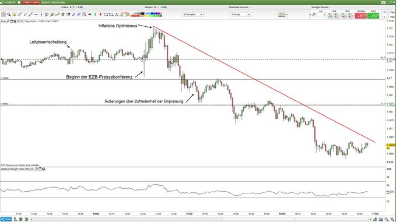Open the Einheiten units dropdown
Image resolution: width=396 pixels, height=222 pixels.
click(x=192, y=15)
